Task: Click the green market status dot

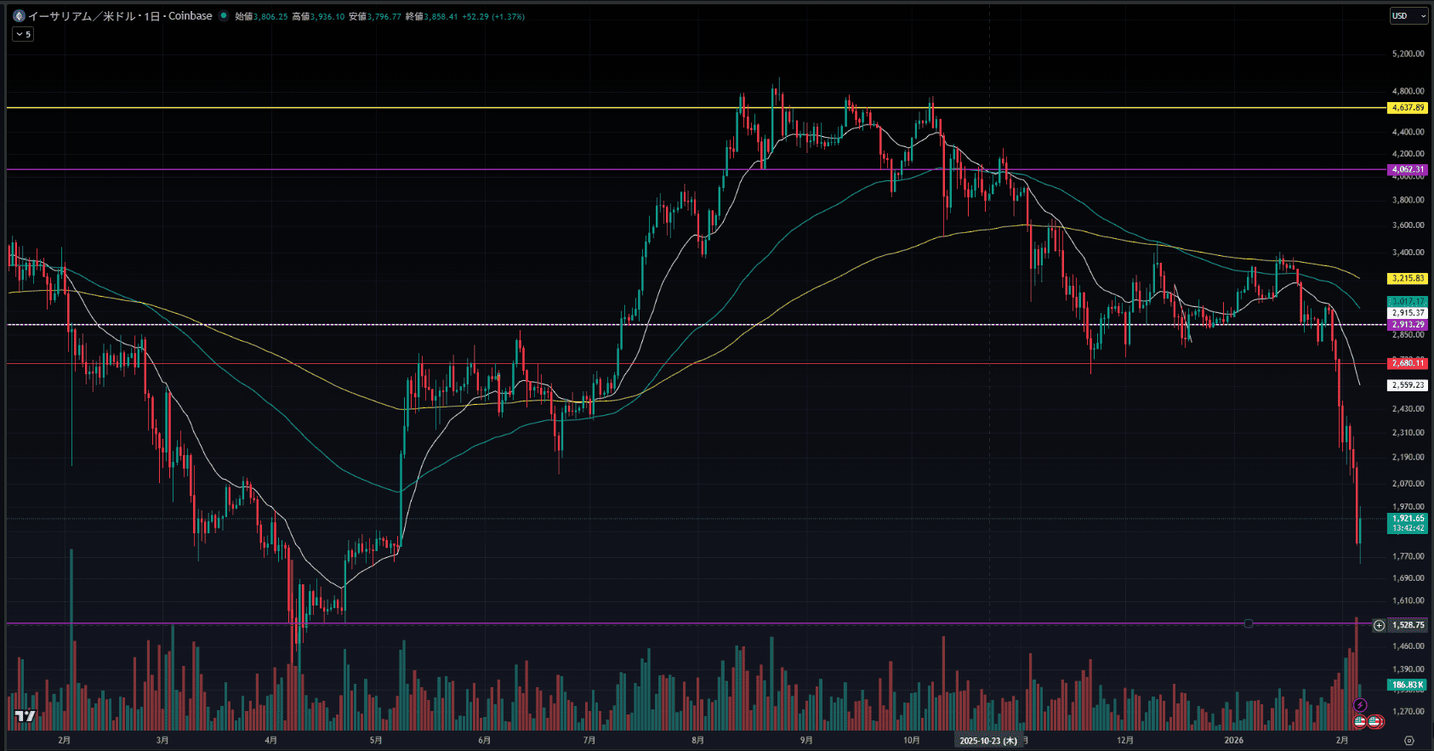Action: pos(224,16)
